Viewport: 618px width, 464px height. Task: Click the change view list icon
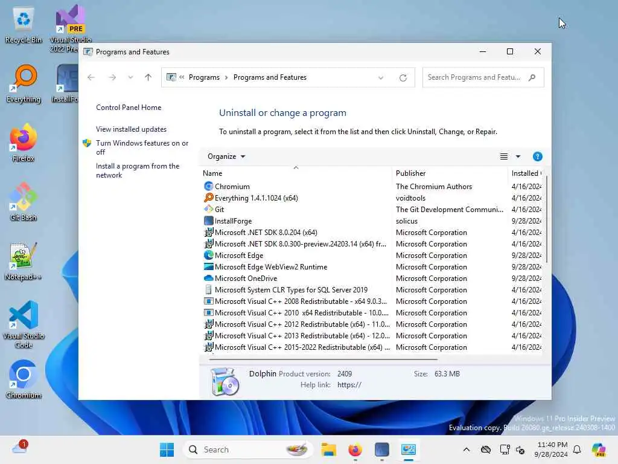coord(504,156)
